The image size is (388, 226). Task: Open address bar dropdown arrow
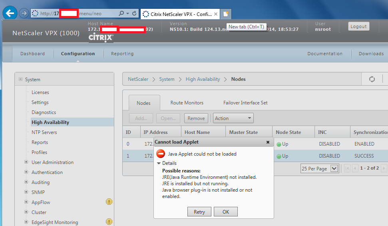point(128,13)
